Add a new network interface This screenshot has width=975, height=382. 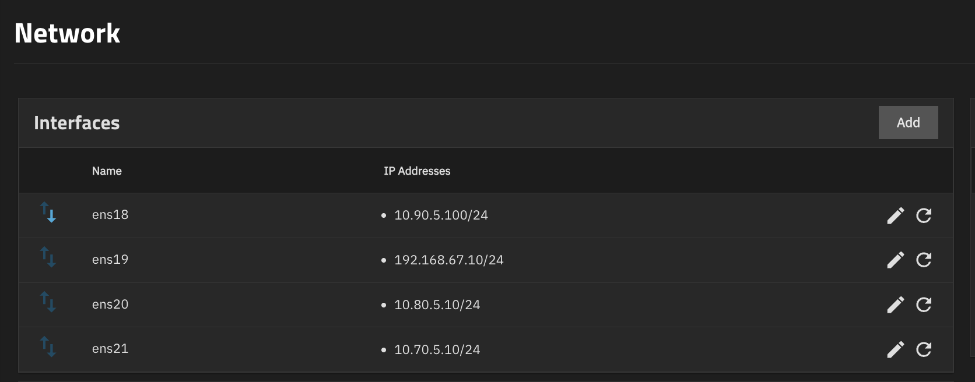click(908, 122)
